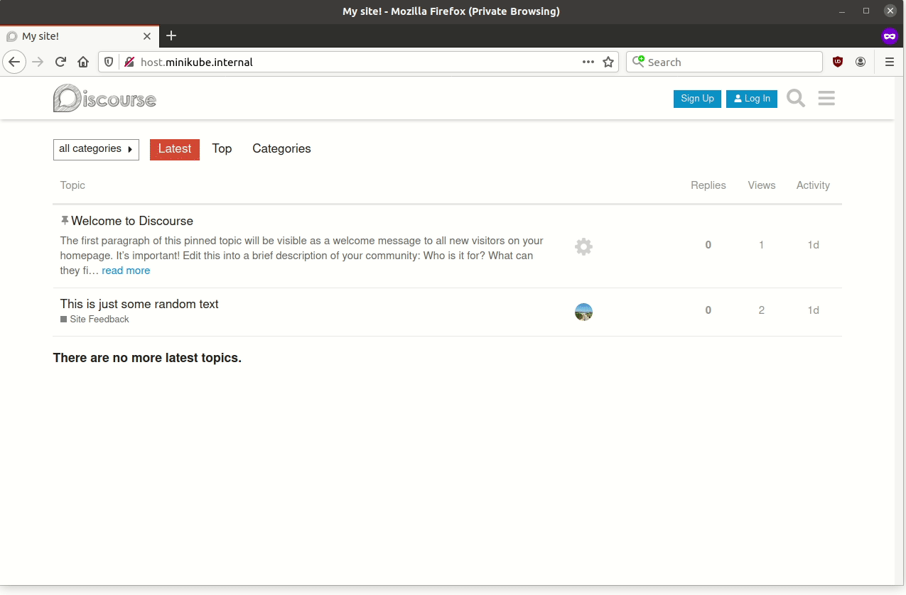Click the user avatar on the random text topic
906x595 pixels.
(583, 311)
